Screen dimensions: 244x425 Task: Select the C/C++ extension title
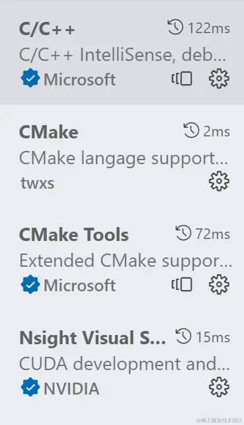47,28
